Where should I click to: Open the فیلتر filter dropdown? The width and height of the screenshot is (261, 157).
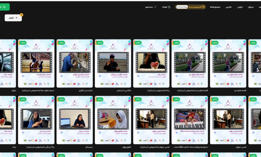(13, 18)
